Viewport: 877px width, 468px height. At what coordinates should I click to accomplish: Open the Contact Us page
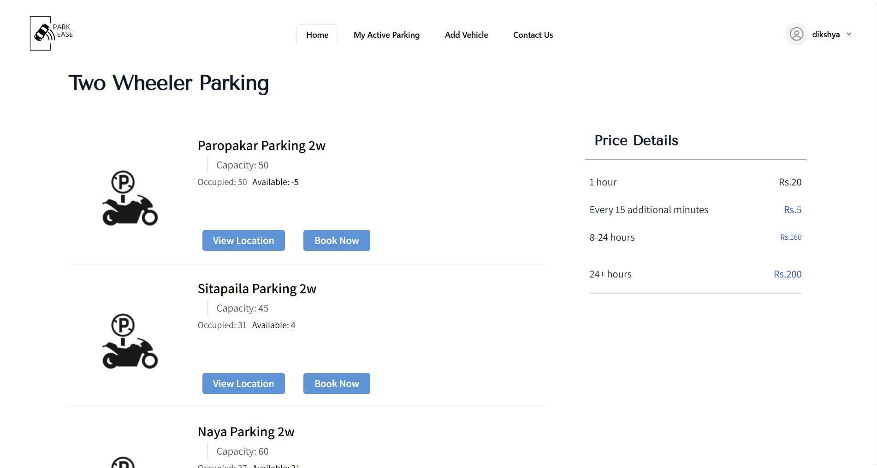(533, 35)
